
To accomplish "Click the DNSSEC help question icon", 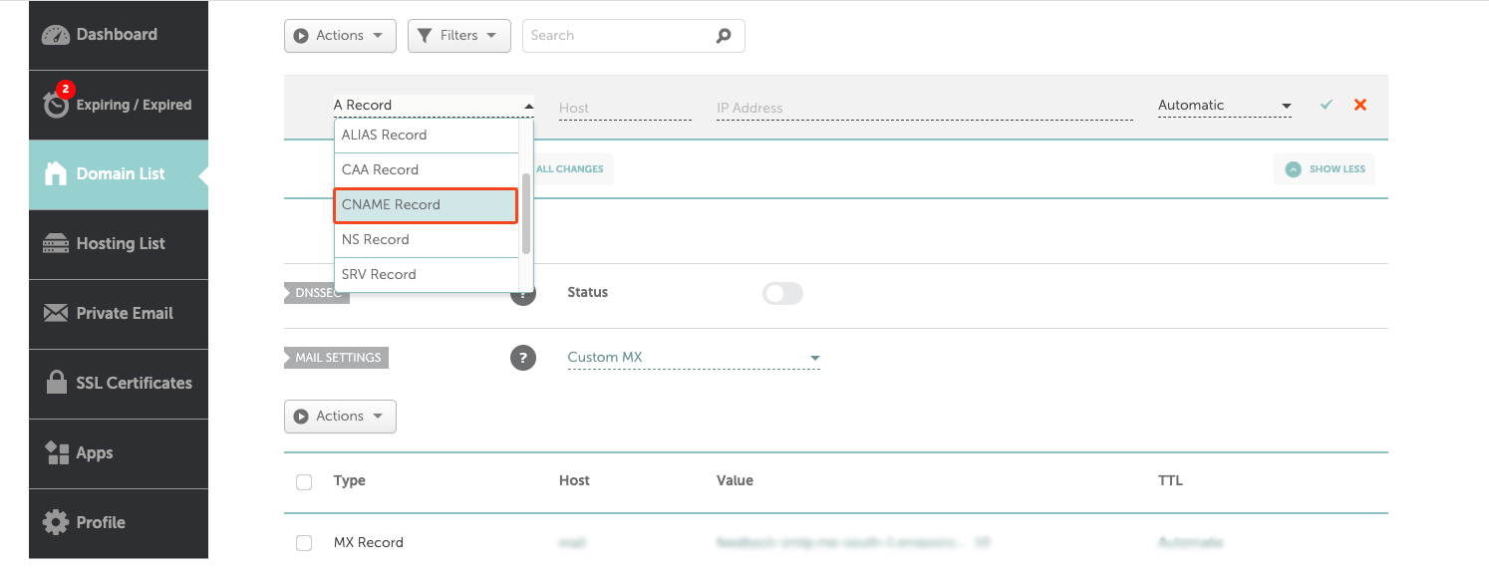I will 524,293.
